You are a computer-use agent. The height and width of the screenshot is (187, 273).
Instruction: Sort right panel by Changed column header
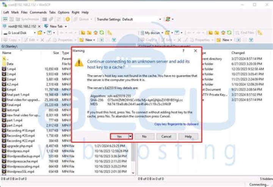(x=238, y=53)
